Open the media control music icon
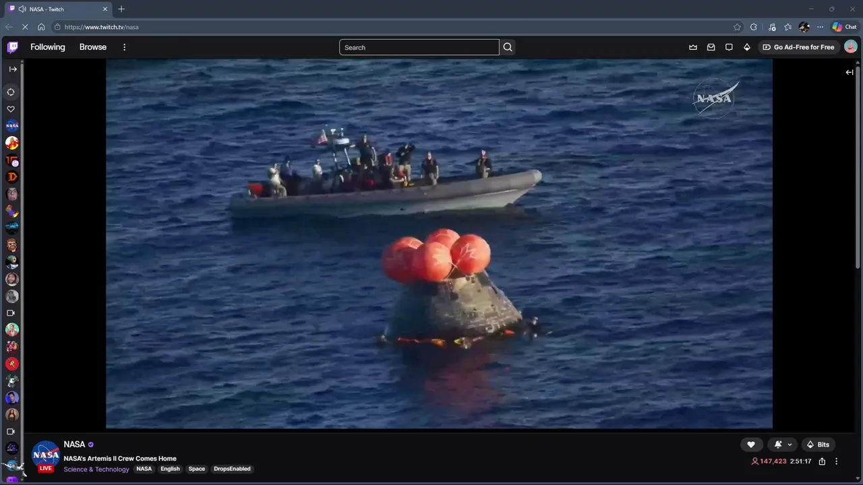 click(772, 27)
